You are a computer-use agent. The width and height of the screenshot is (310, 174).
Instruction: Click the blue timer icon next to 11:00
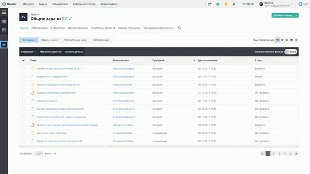252,4
